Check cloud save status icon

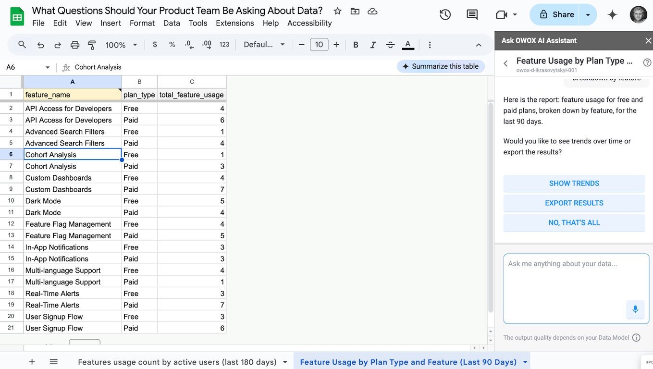[372, 11]
